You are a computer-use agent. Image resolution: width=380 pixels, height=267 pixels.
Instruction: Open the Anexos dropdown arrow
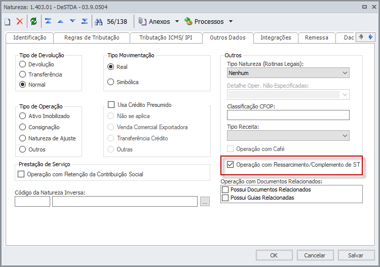[x=177, y=21]
